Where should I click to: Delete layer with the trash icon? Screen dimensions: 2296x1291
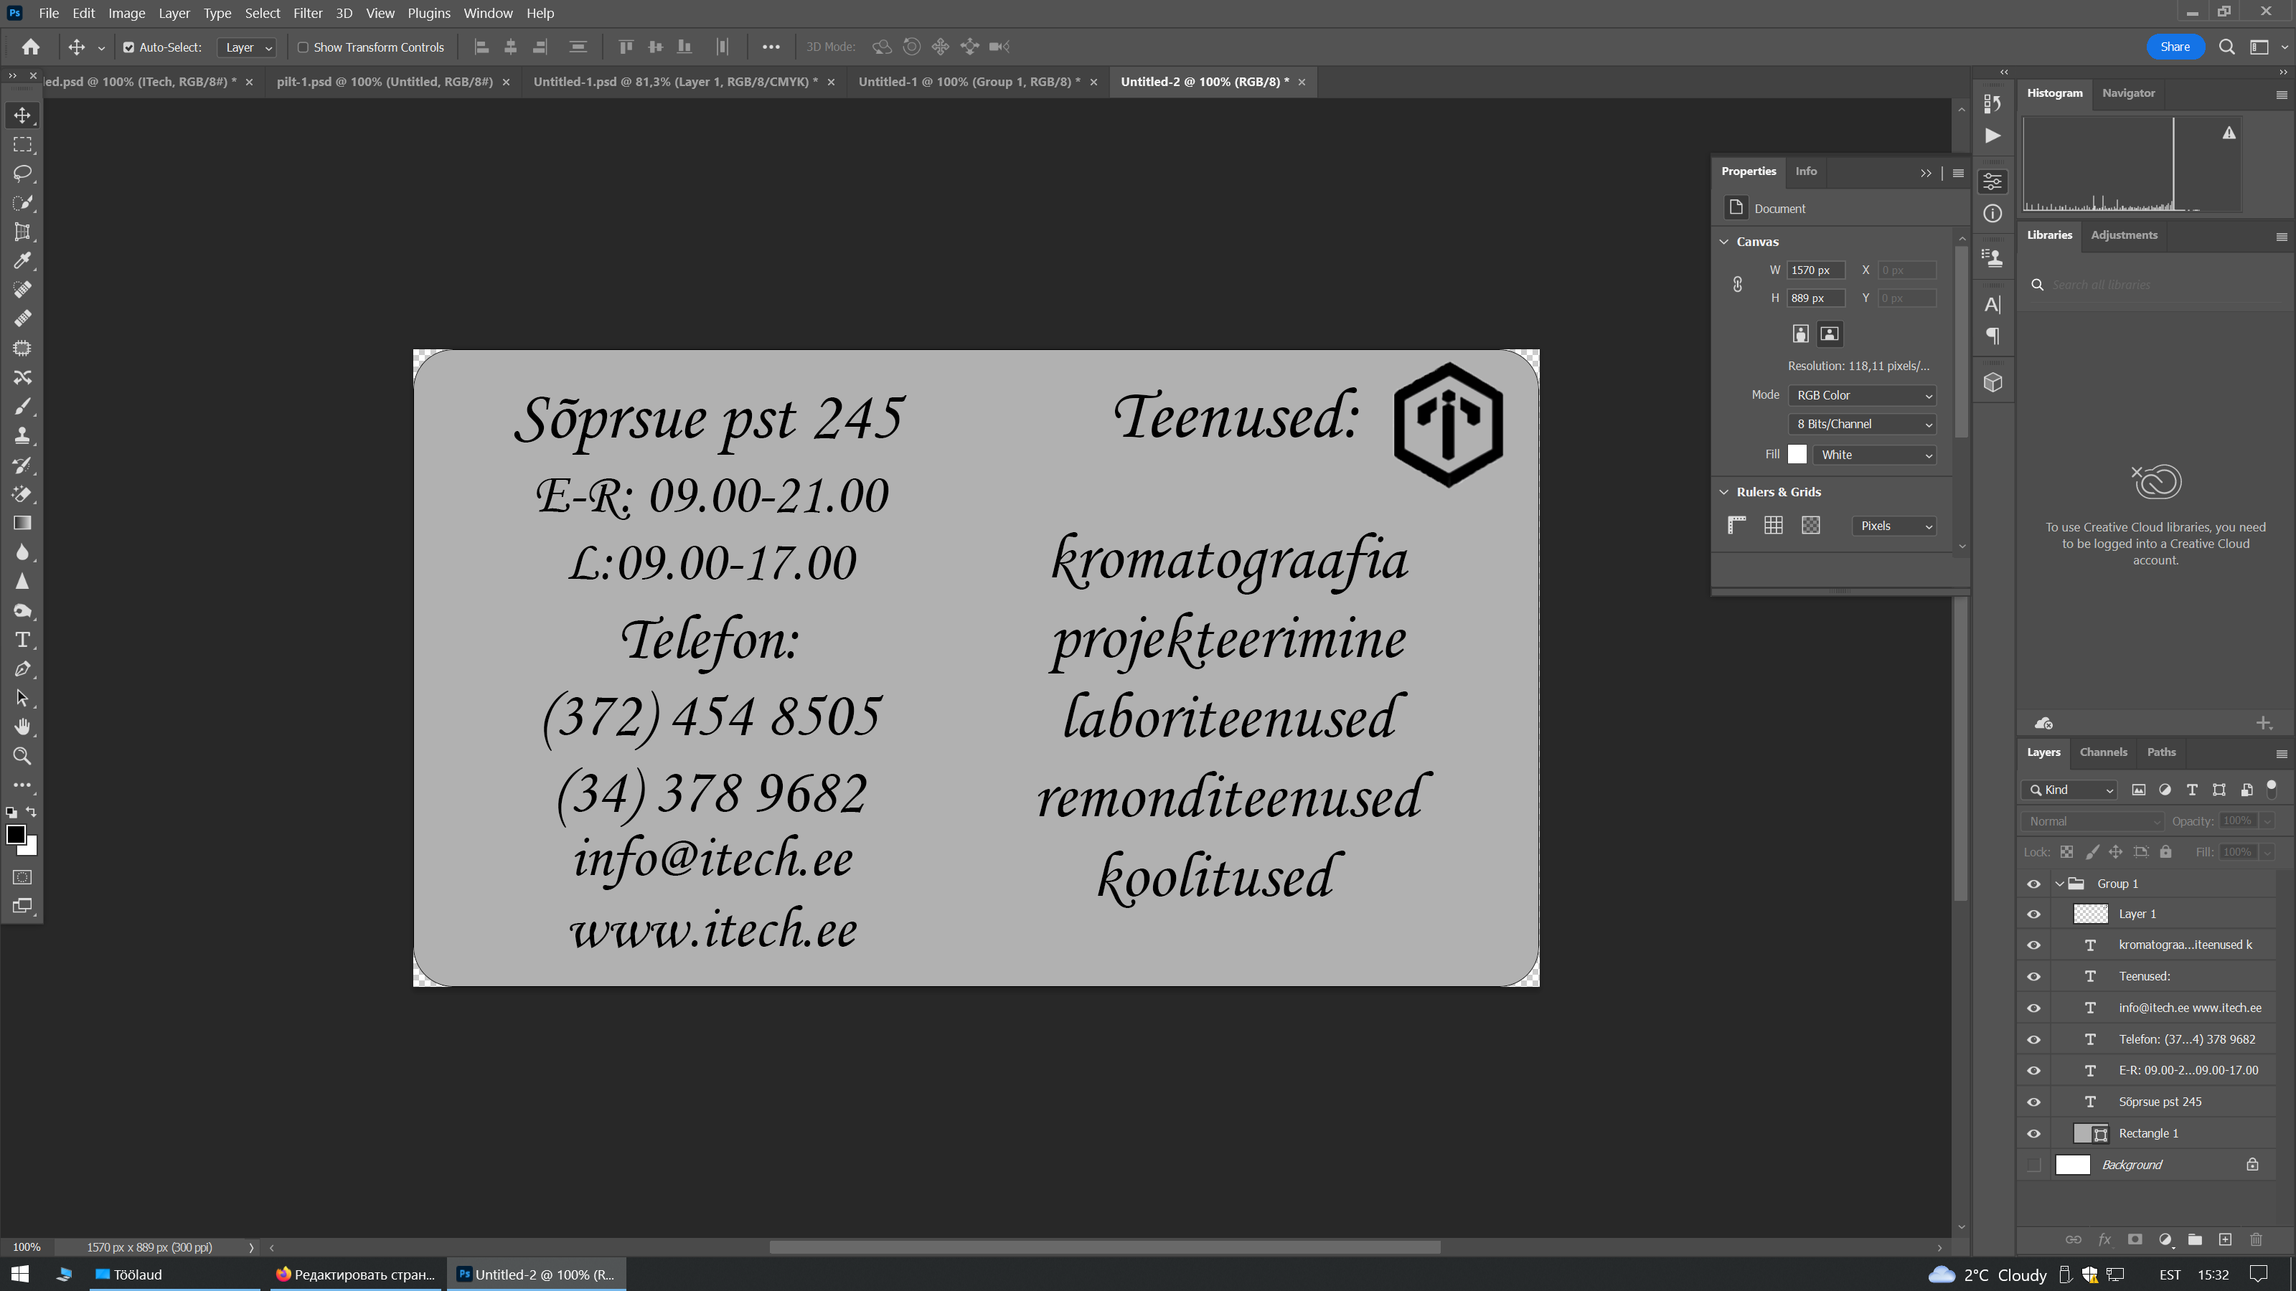pos(2256,1239)
